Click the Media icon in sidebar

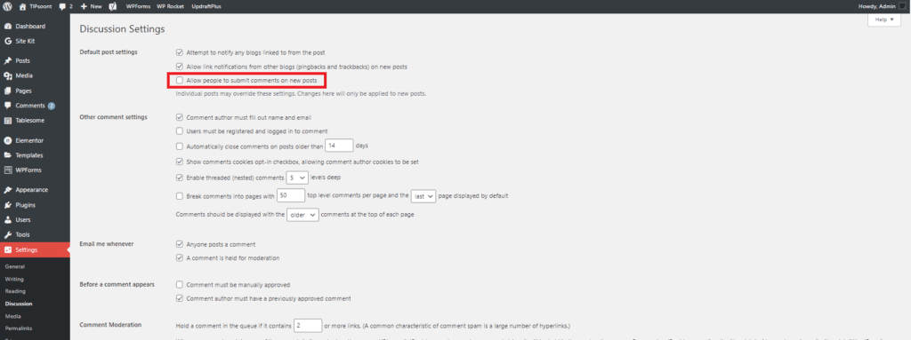click(7, 76)
